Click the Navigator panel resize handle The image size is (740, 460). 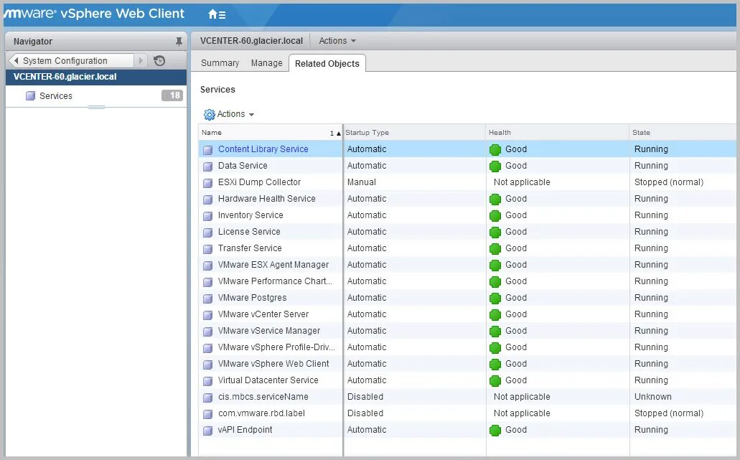[96, 108]
